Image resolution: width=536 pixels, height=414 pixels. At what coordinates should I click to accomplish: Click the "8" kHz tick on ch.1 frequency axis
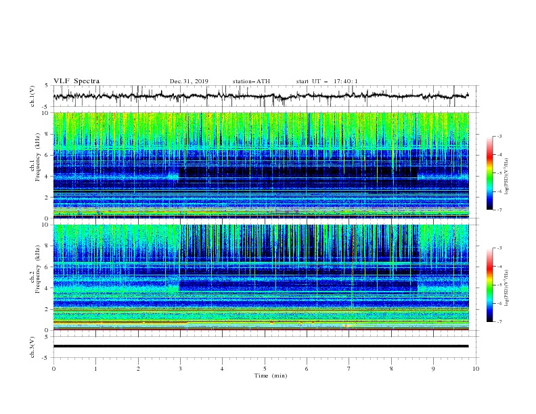pos(47,134)
